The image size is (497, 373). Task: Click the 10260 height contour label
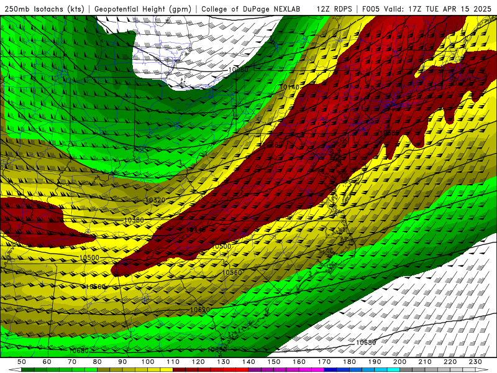[x=272, y=145]
